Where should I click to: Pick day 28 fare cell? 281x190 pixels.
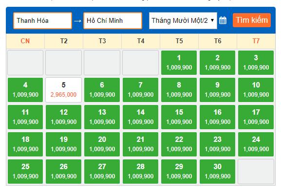point(140,172)
